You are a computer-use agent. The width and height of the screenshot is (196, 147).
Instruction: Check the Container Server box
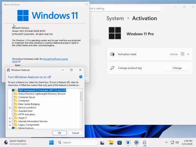13,97
